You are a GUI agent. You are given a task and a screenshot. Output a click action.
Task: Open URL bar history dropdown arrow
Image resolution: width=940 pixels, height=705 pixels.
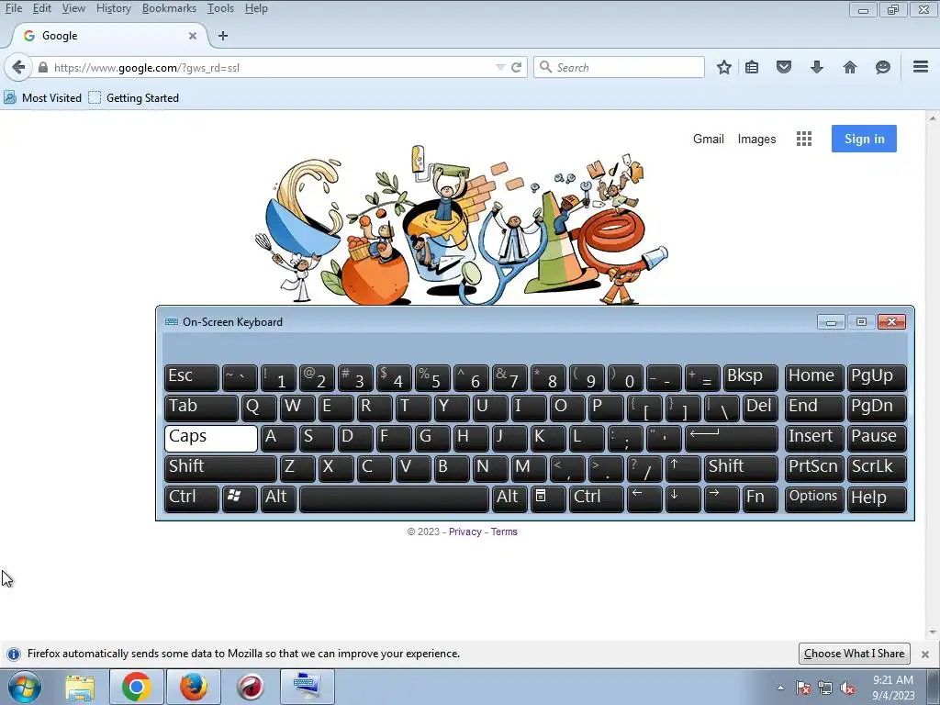500,67
